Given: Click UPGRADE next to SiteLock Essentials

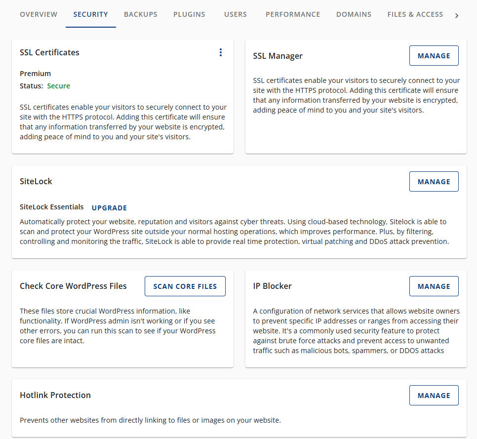Looking at the screenshot, I should [x=109, y=207].
